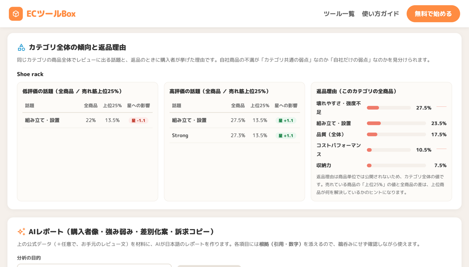
Task: Click the AIレポート section title
Action: (122, 232)
